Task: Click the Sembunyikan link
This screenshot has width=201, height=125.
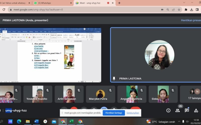Action: 132,113
